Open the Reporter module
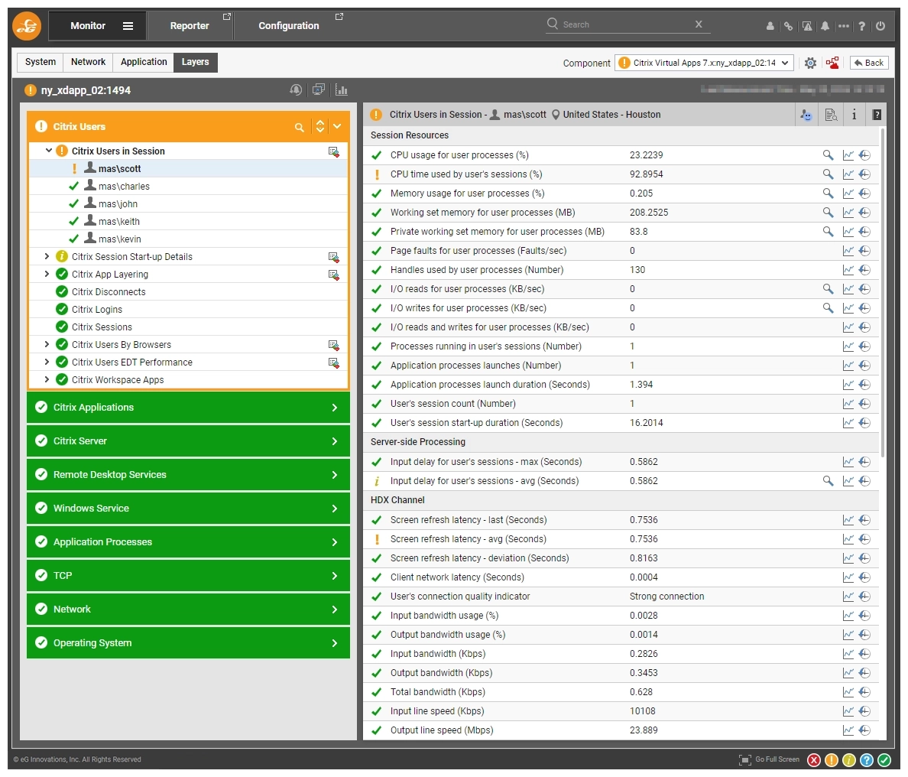Screen dimensions: 908x777 point(190,26)
